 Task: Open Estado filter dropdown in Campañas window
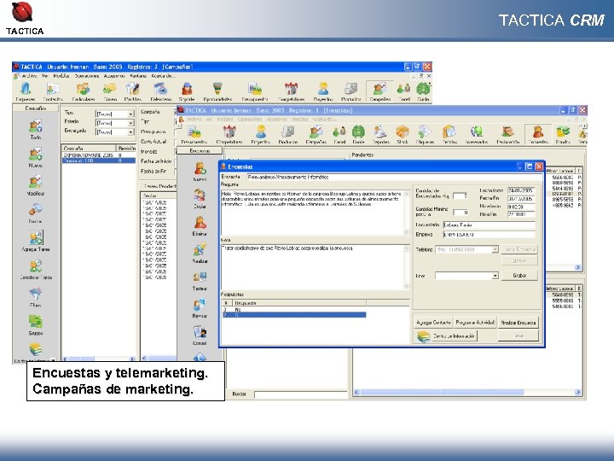(x=131, y=123)
